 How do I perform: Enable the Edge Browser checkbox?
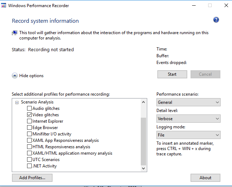pyautogui.click(x=29, y=128)
